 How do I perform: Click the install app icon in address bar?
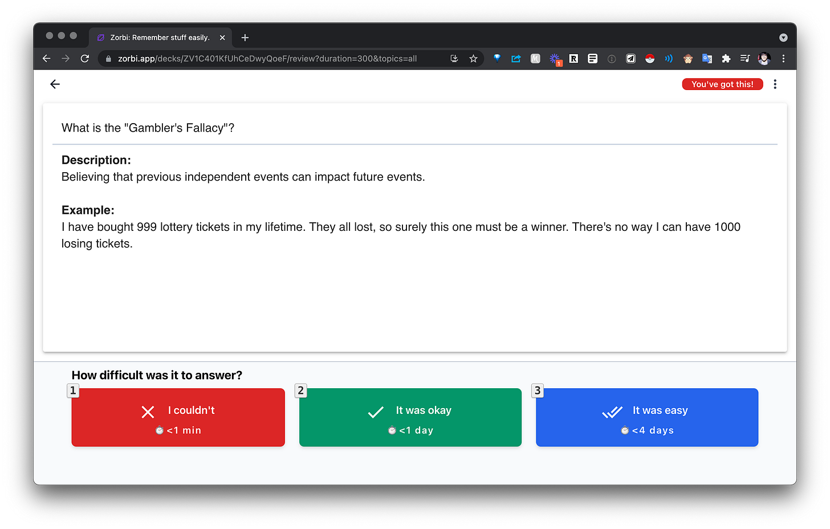point(454,59)
